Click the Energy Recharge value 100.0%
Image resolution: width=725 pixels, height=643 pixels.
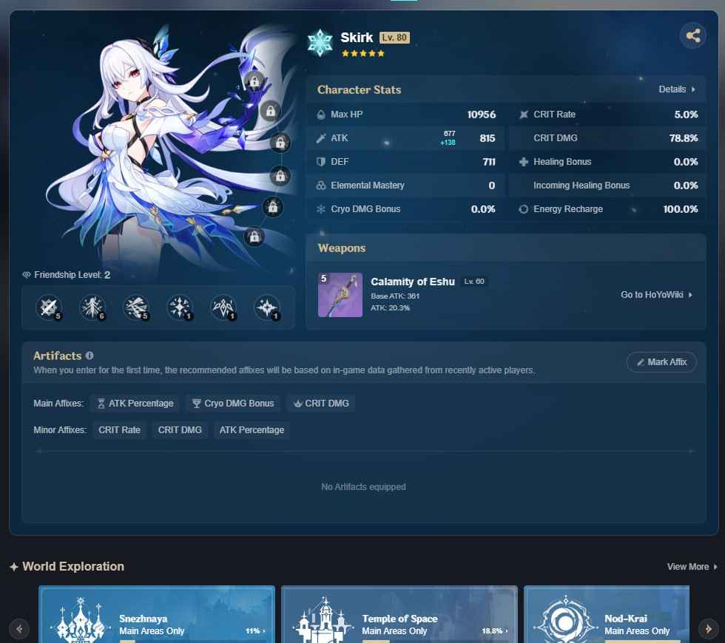pos(680,208)
